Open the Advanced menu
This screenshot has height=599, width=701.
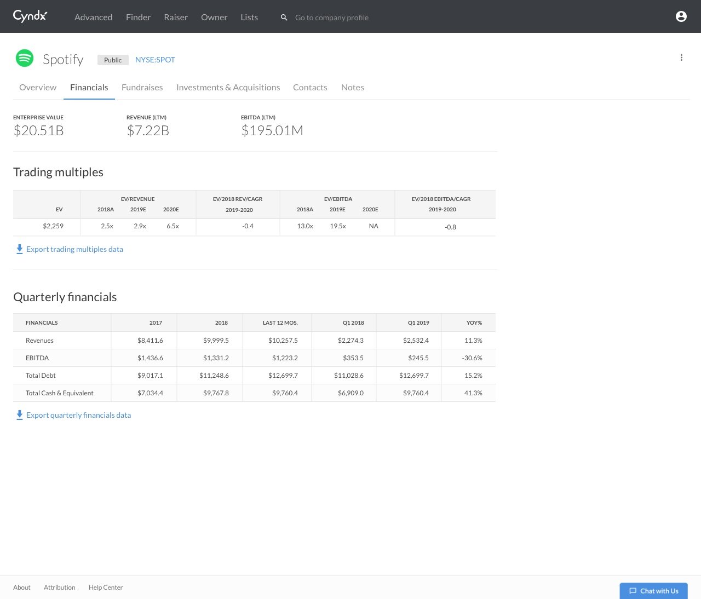(x=94, y=17)
